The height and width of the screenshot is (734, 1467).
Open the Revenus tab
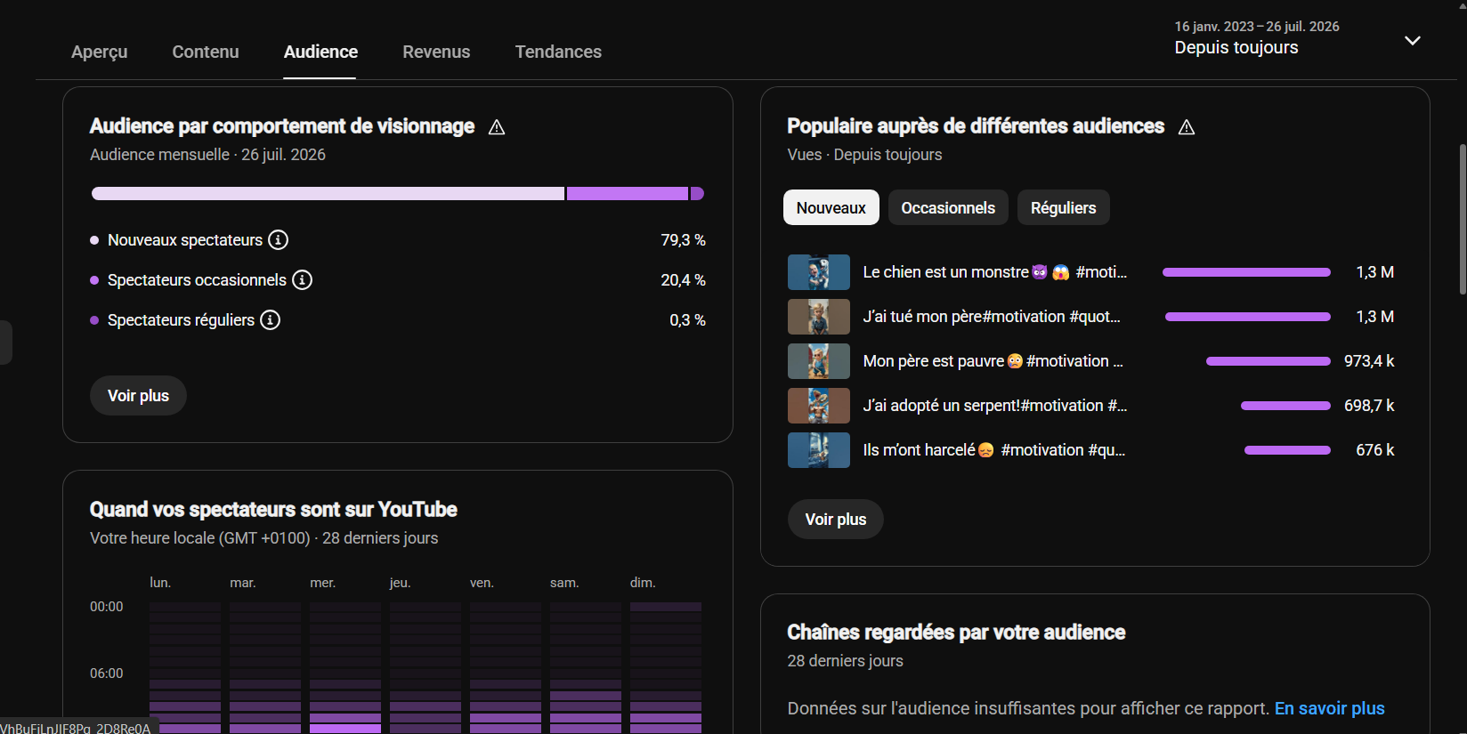(x=436, y=52)
